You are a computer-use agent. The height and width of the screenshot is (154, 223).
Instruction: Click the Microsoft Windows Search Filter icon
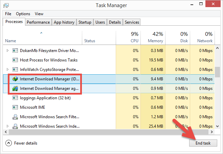(x=15, y=117)
